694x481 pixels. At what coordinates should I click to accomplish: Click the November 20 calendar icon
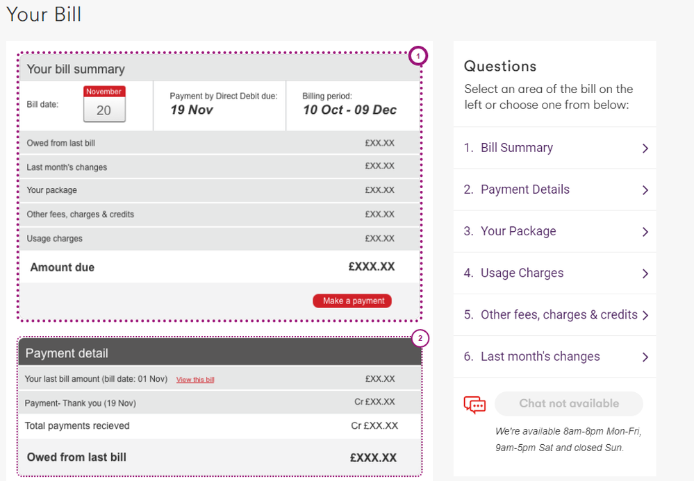point(104,104)
